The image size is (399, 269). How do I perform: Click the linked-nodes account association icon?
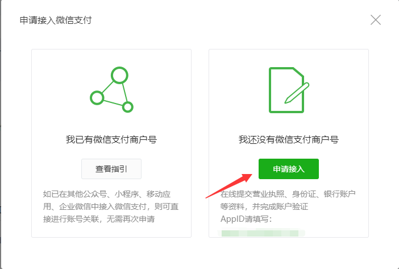[111, 90]
